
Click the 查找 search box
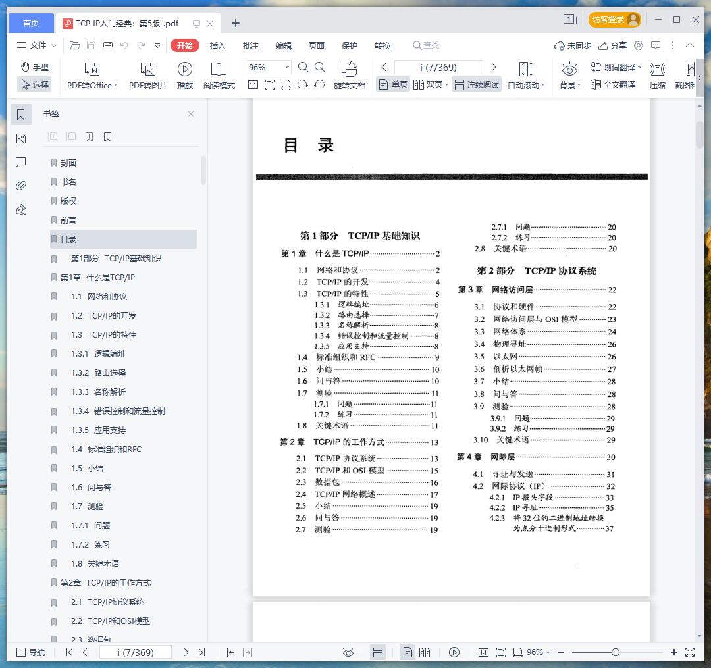pyautogui.click(x=426, y=45)
